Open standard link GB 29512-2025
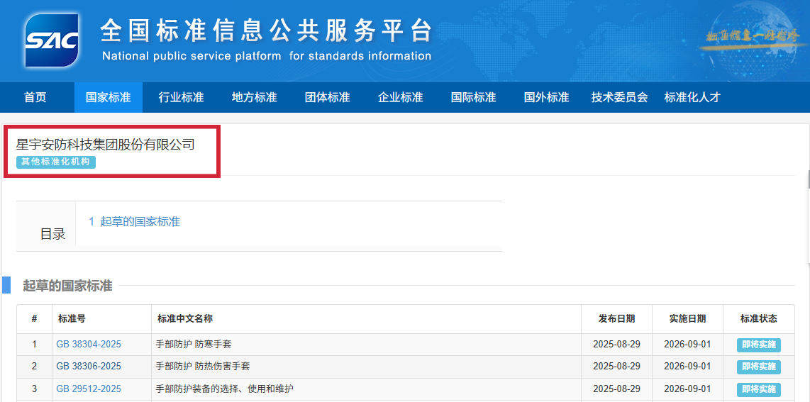 coord(89,389)
